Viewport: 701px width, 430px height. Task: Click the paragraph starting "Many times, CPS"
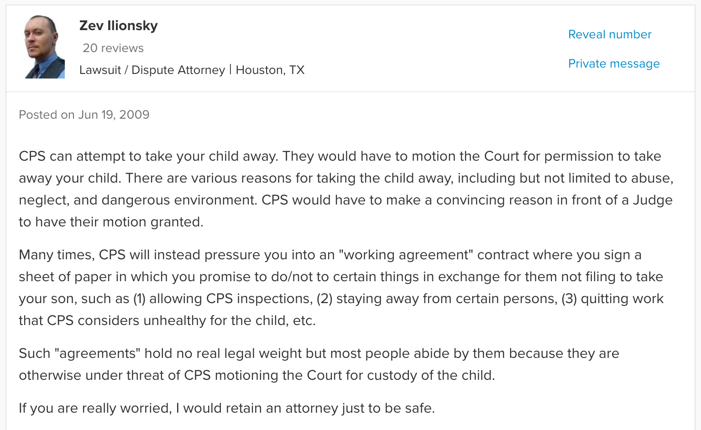(x=341, y=288)
